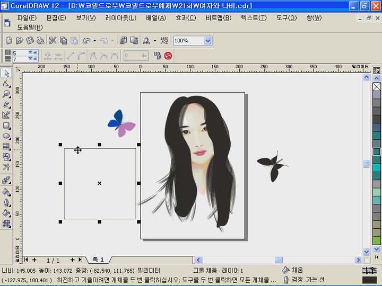Click the no-color X swatch
This screenshot has width=382, height=286.
(x=377, y=87)
